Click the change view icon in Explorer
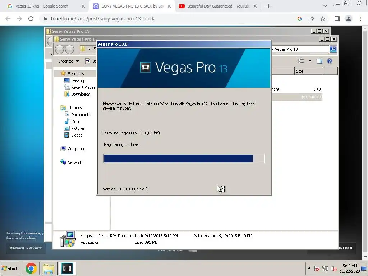368x276 pixels. click(x=301, y=61)
